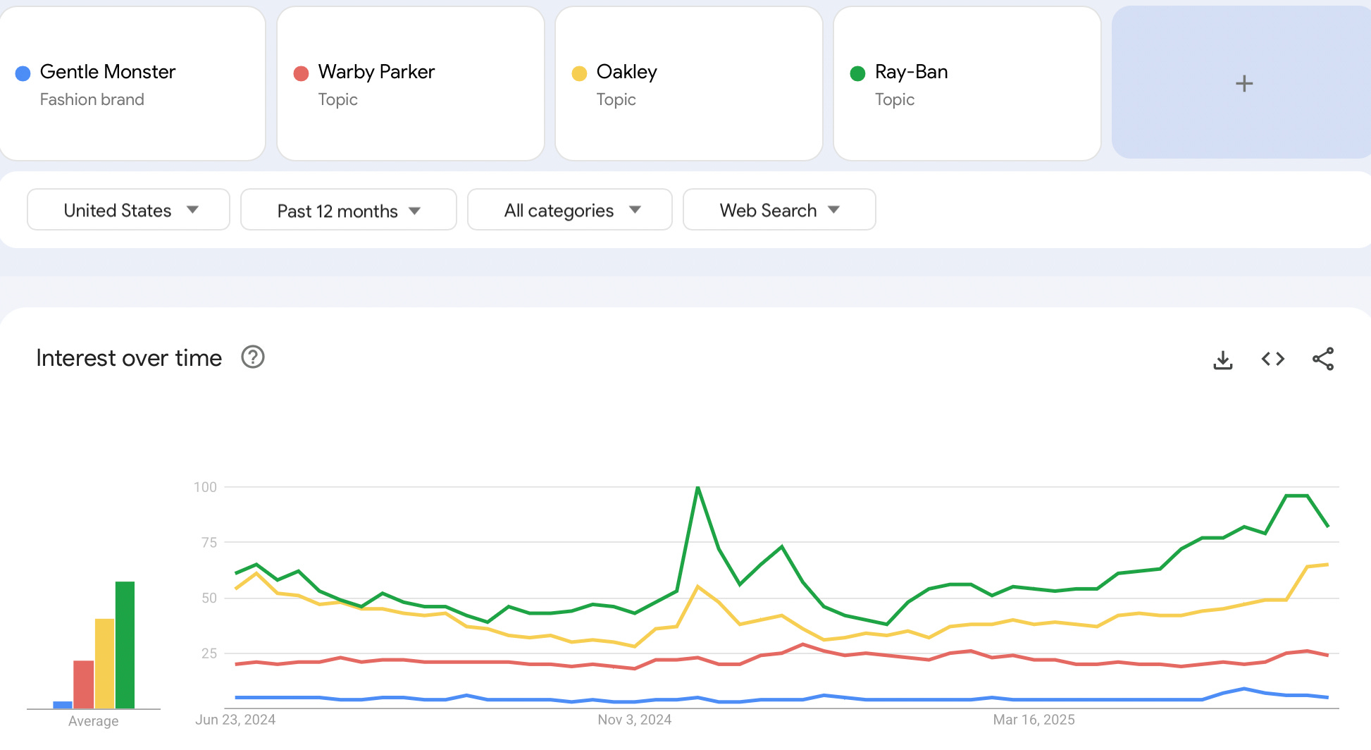
Task: Download the interest over time CSV
Action: [x=1223, y=359]
